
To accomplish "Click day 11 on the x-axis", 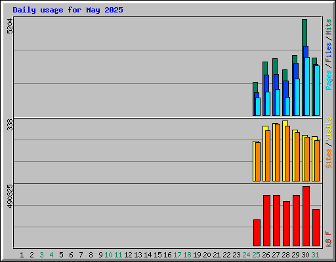I will pos(118,255).
